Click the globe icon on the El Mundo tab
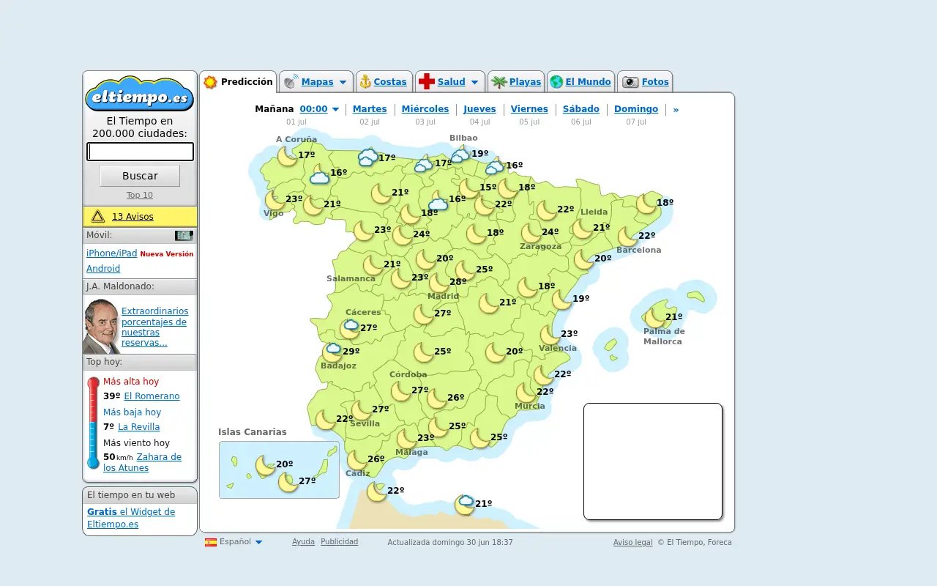 click(556, 82)
